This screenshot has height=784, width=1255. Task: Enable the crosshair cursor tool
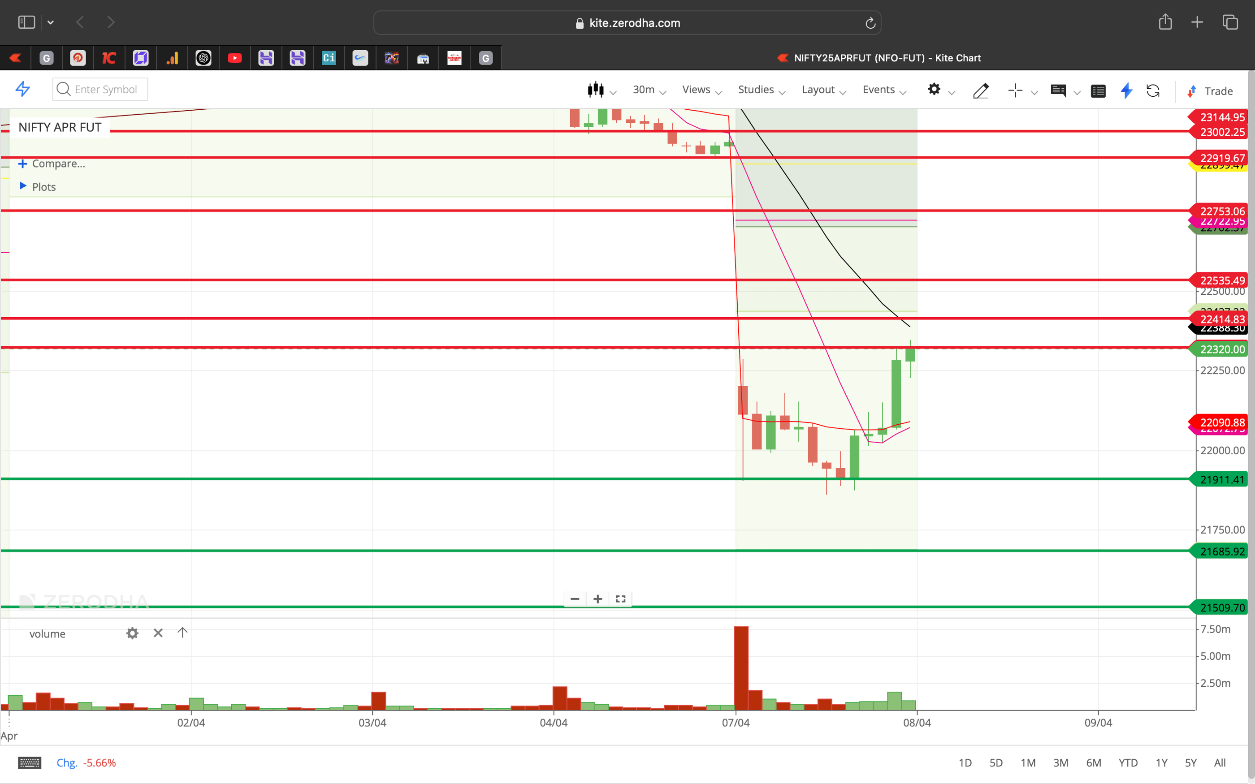click(x=1014, y=91)
